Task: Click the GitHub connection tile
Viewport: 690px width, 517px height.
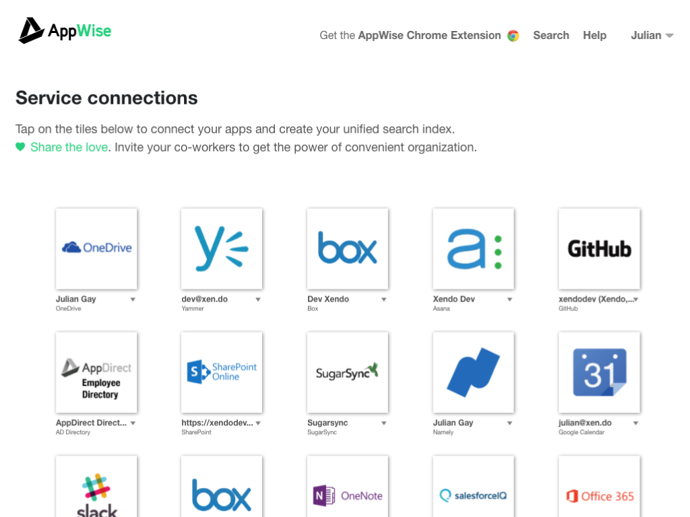Action: pos(599,248)
